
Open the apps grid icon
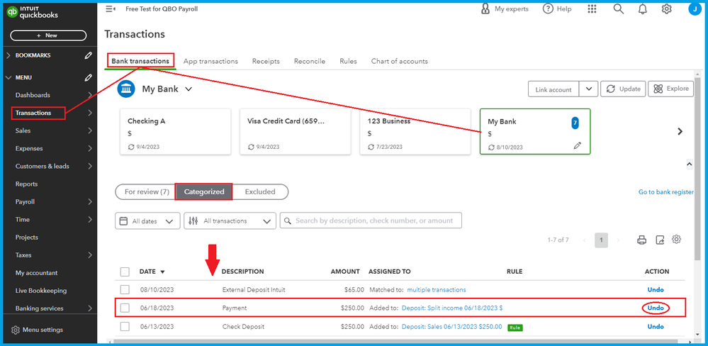(592, 9)
